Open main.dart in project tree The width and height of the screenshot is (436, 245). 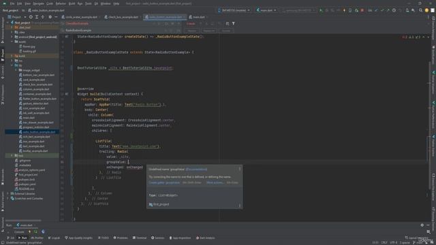pyautogui.click(x=29, y=118)
